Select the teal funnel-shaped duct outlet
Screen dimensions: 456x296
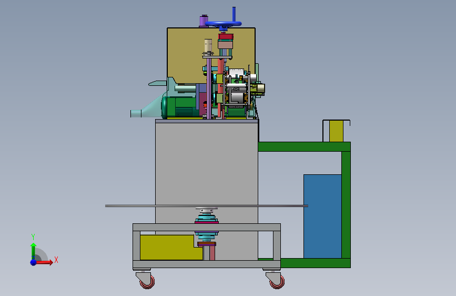[x=147, y=108]
